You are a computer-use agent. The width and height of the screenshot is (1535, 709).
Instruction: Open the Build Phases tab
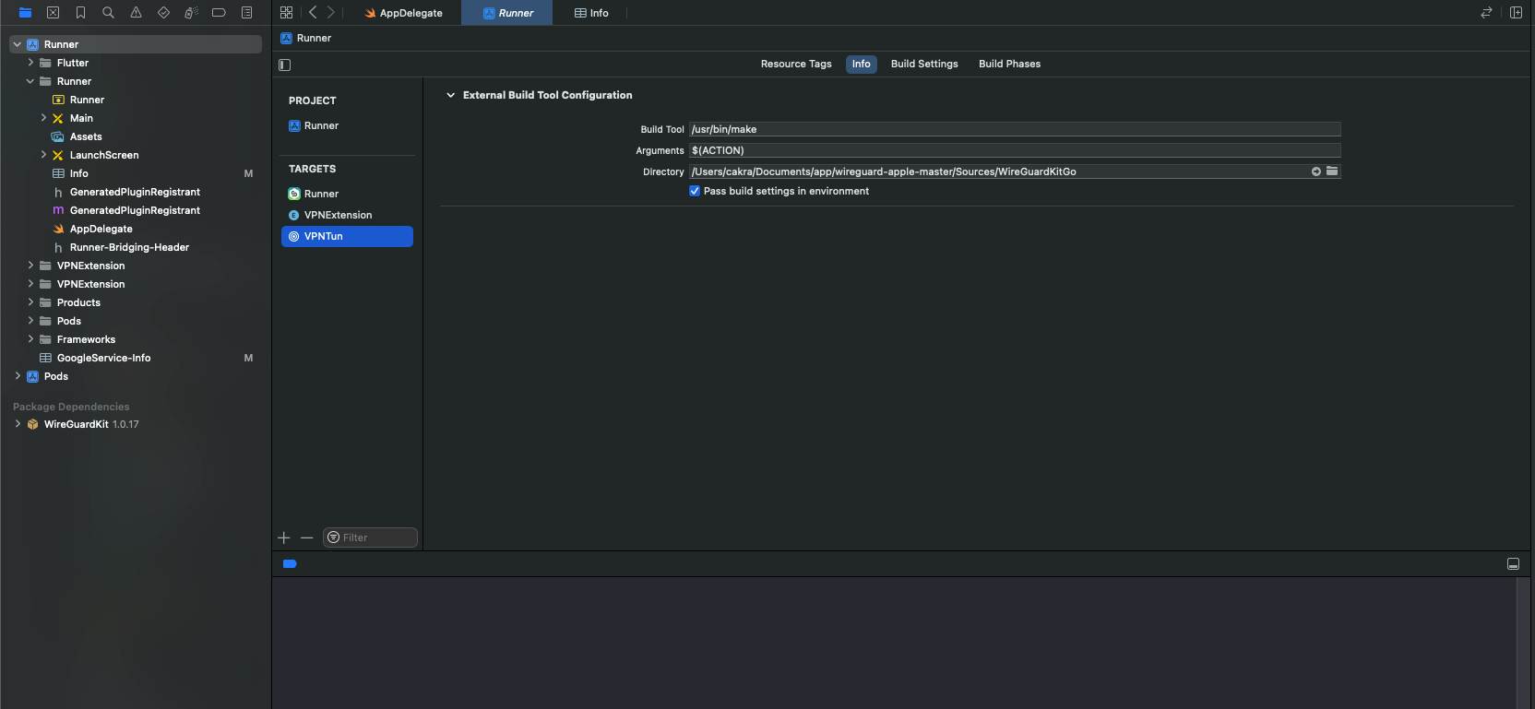(x=1009, y=64)
